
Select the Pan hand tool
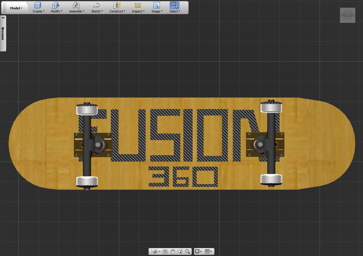click(x=172, y=251)
